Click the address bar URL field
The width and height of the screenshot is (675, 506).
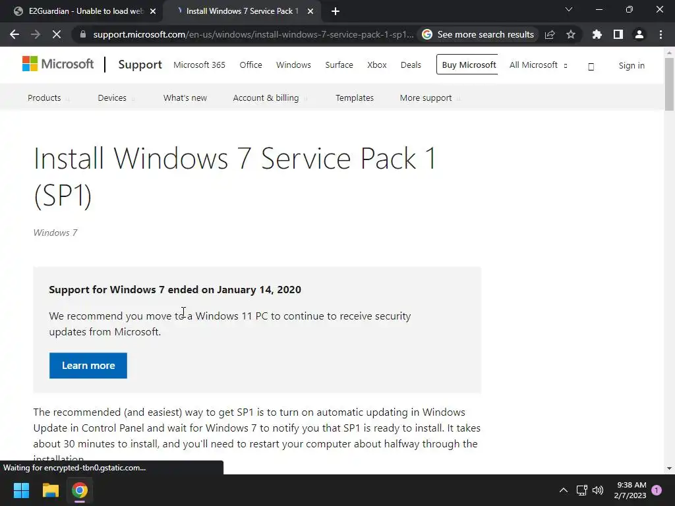coord(253,34)
